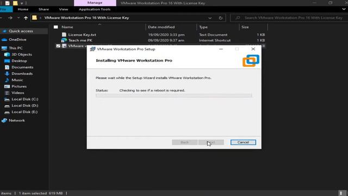Click the 3D Objects cube icon
This screenshot has width=348, height=196.
click(x=7, y=54)
